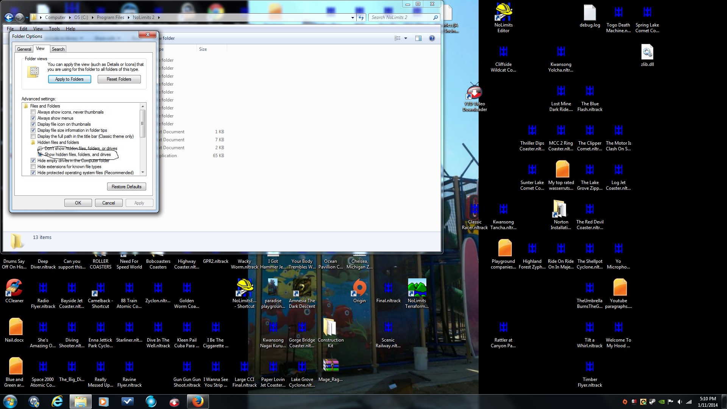Check Hide extensions for known file types
Image resolution: width=727 pixels, height=409 pixels.
33,167
